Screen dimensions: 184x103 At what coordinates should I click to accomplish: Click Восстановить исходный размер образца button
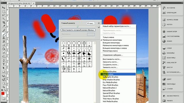pyautogui.click(x=78, y=30)
